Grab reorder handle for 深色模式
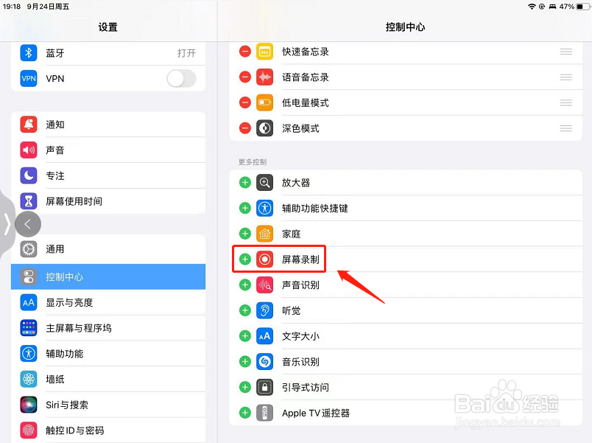592x443 pixels. pos(565,128)
